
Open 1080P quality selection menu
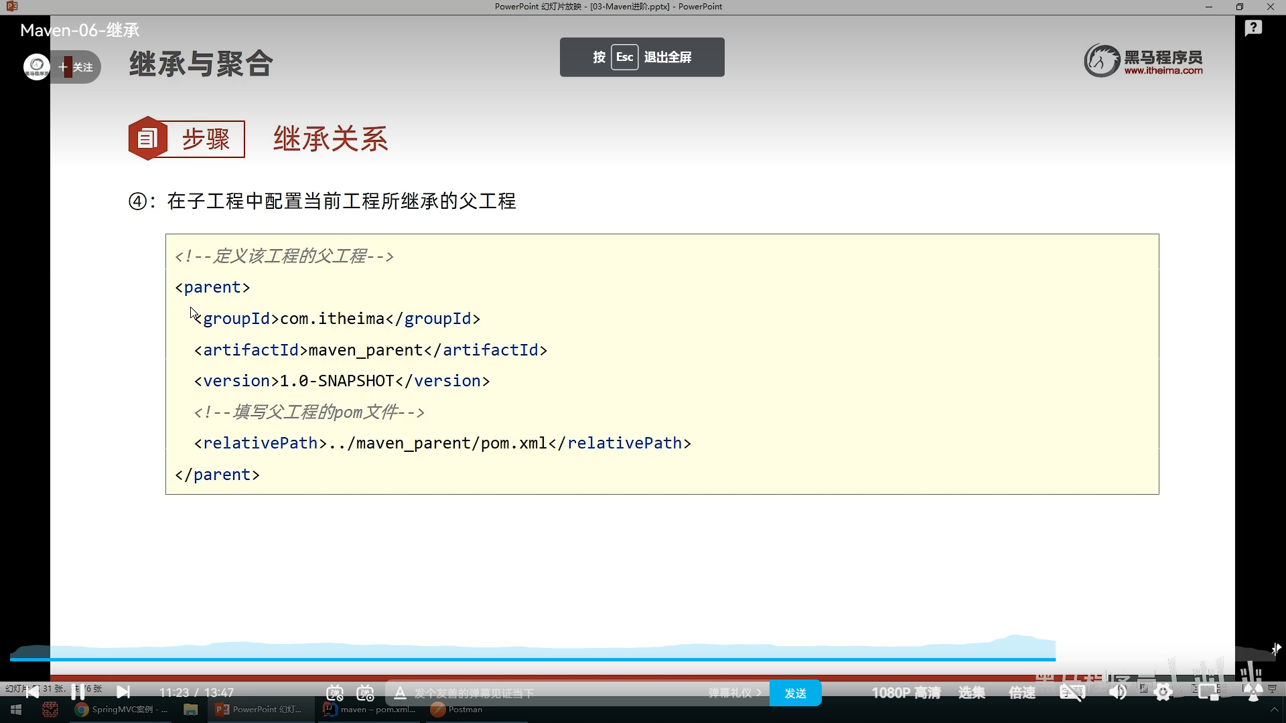(906, 693)
